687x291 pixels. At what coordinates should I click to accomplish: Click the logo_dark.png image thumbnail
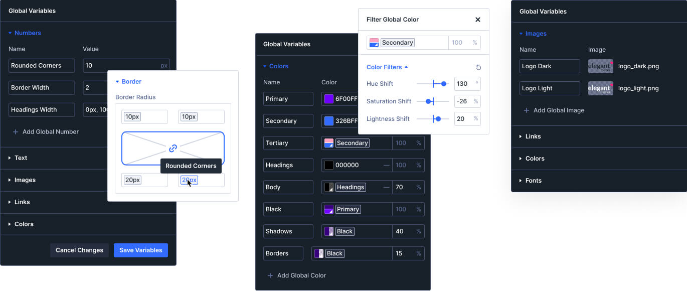(x=600, y=66)
